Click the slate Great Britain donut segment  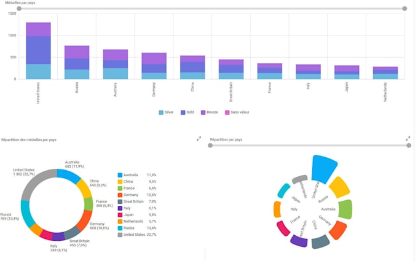(x=72, y=233)
